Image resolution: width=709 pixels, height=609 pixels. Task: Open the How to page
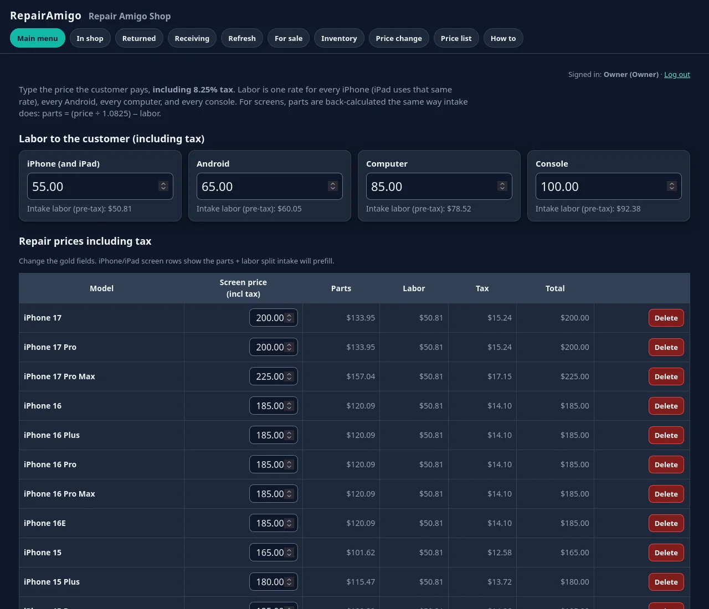pyautogui.click(x=503, y=38)
